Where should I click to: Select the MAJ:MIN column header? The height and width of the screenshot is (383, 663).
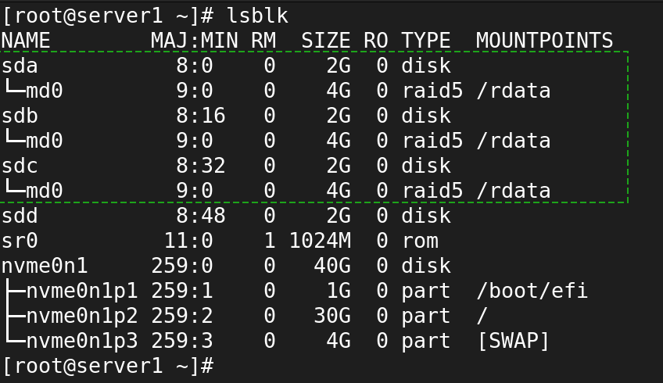click(194, 41)
